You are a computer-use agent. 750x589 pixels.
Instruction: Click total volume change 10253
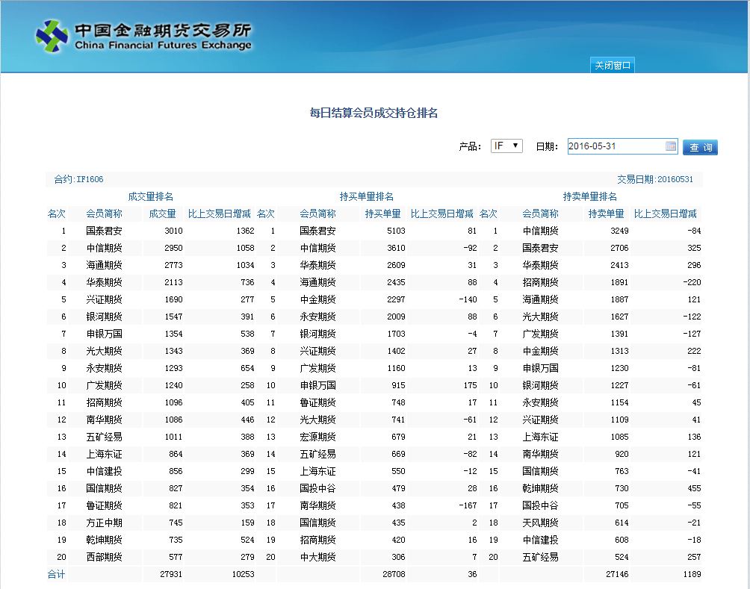click(x=244, y=574)
